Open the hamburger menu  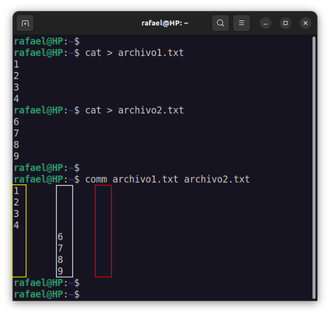tap(241, 23)
